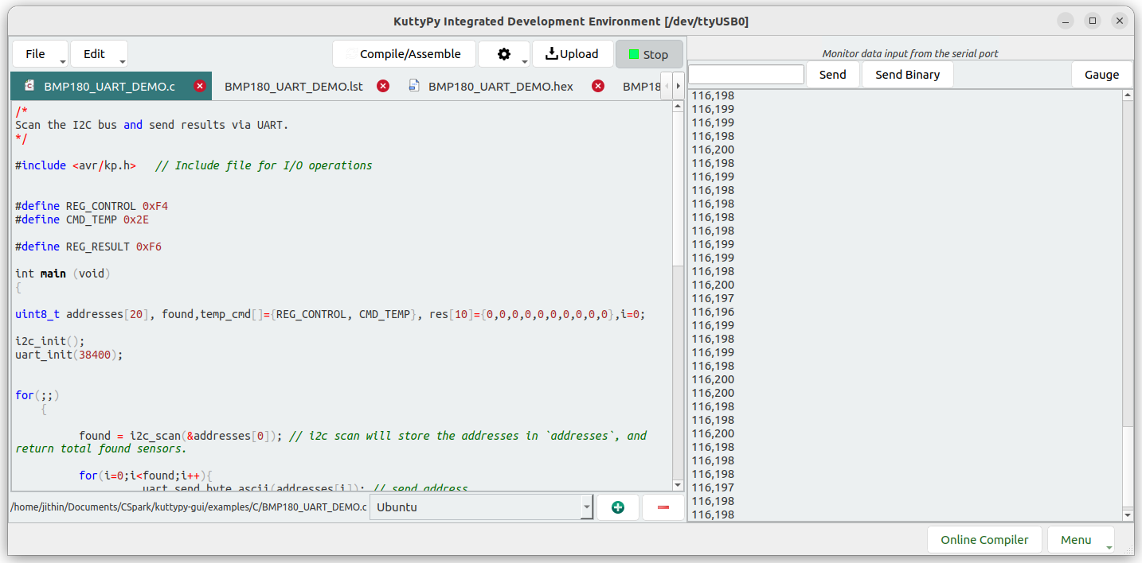1142x563 pixels.
Task: Upload the compiled code to the board
Action: pos(573,54)
